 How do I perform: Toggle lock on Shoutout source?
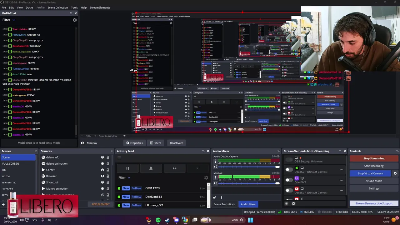point(108,182)
